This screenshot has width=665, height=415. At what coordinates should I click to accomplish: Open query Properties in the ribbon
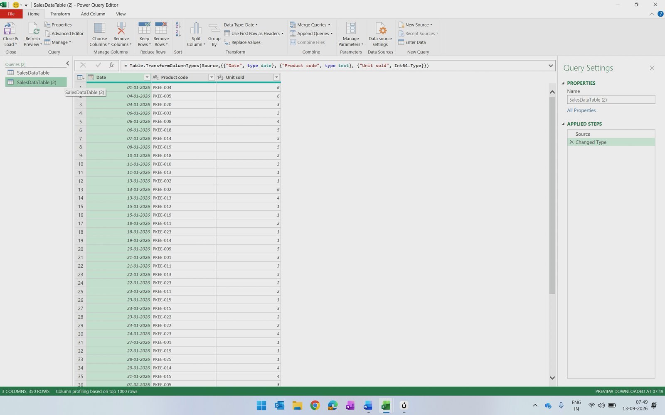(x=58, y=25)
